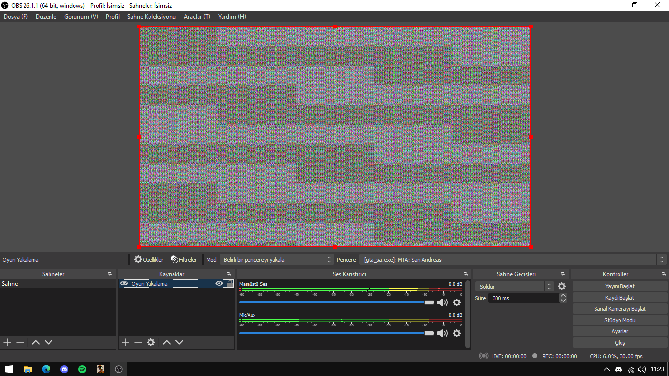Open the Soldur transition settings gear
The height and width of the screenshot is (376, 669).
[x=562, y=286]
